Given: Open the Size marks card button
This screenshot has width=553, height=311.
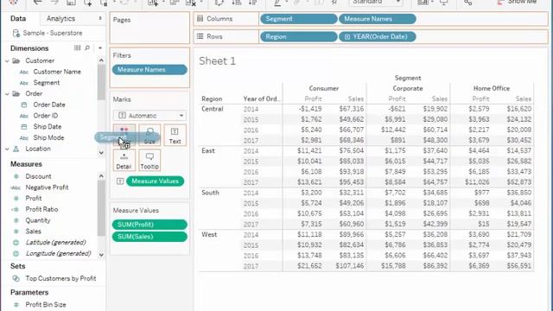Looking at the screenshot, I should tap(149, 135).
